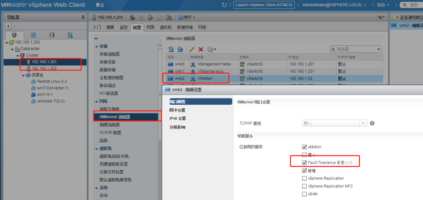The width and height of the screenshot is (423, 200).
Task: Open 物理适配器 in configuration menu
Action: click(x=109, y=125)
